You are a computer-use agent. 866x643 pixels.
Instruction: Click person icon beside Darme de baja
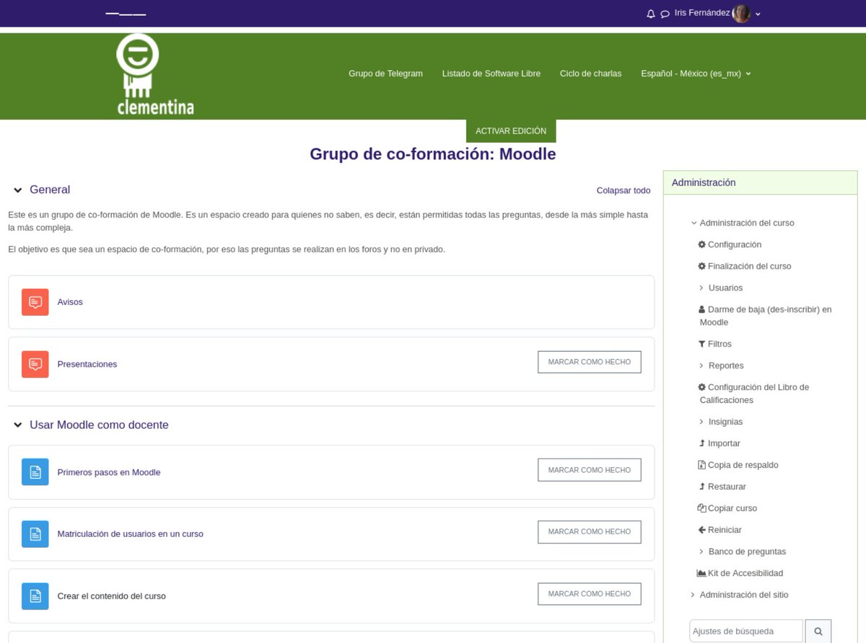[702, 309]
